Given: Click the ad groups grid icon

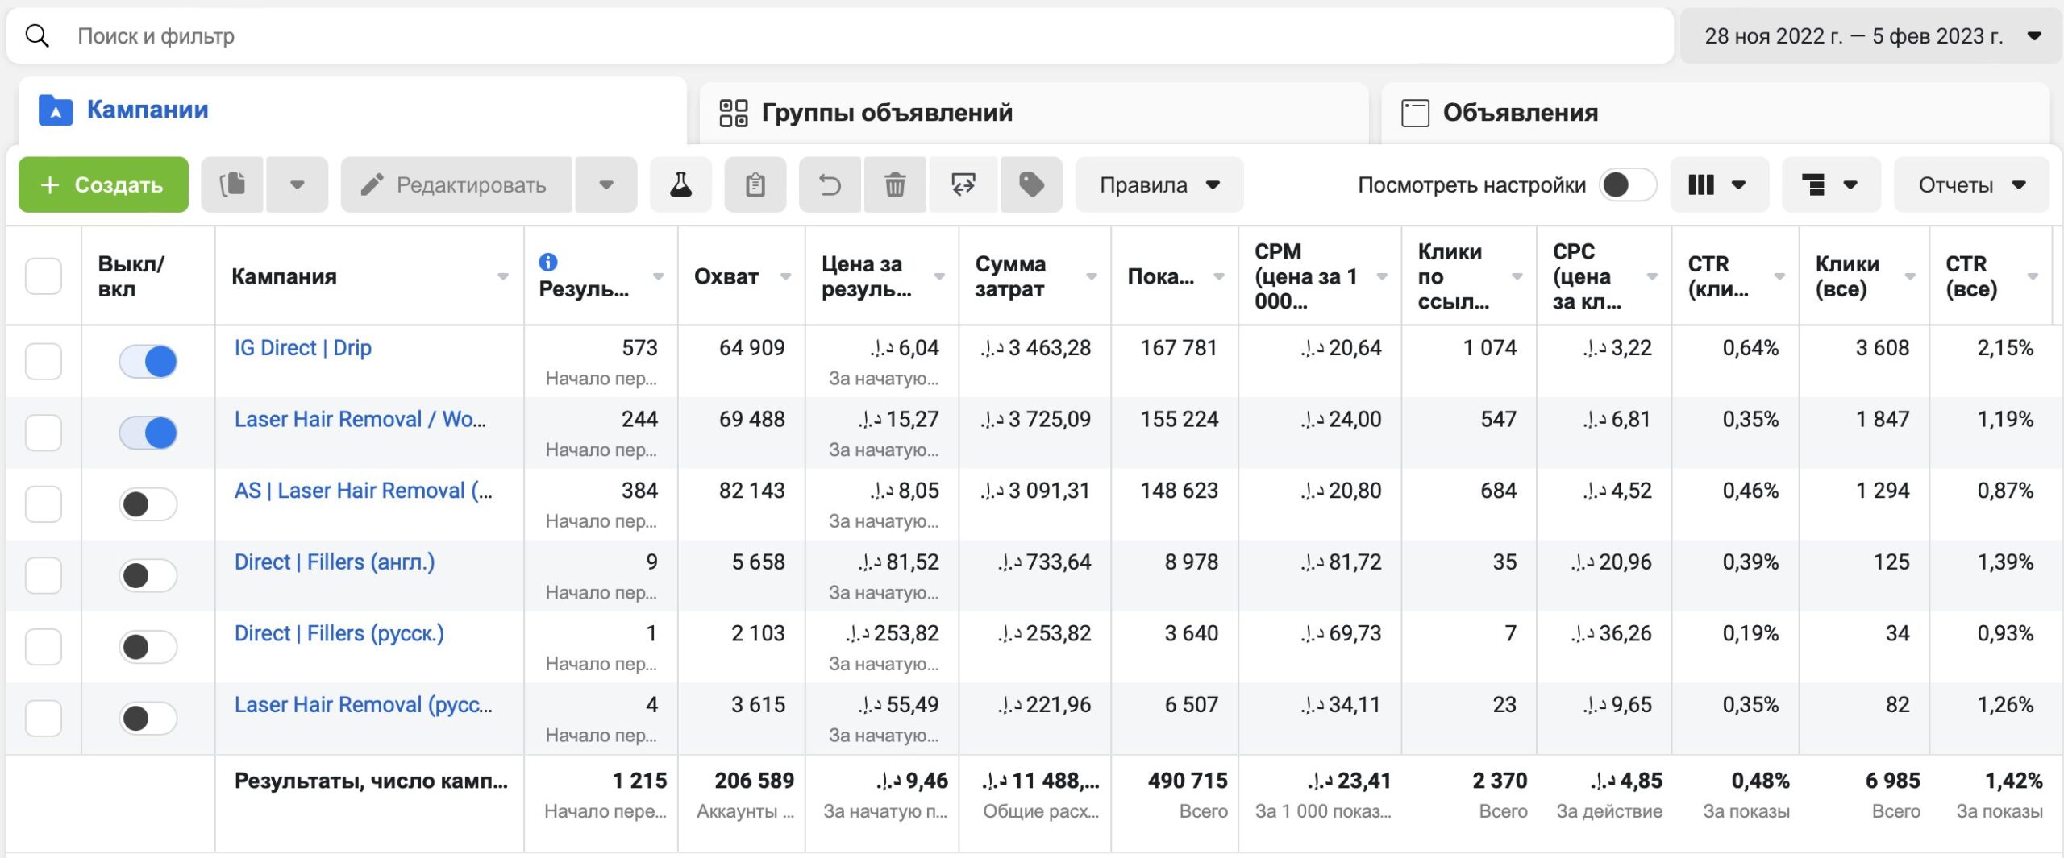Looking at the screenshot, I should tap(734, 113).
